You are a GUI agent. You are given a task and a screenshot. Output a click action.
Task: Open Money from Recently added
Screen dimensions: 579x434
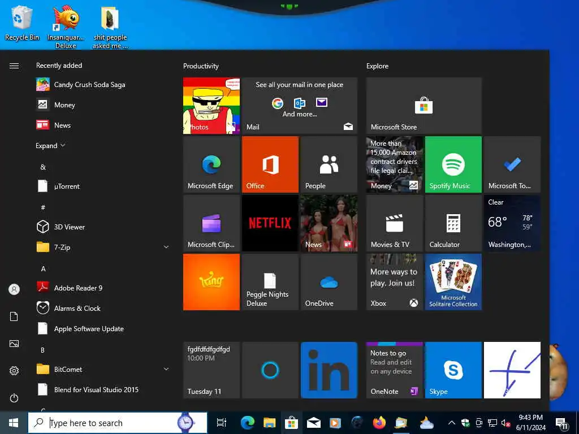point(103,105)
